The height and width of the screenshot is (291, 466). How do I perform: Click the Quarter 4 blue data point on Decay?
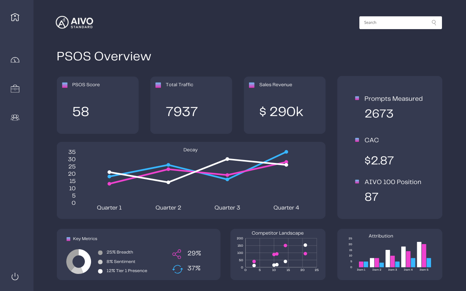(x=286, y=152)
